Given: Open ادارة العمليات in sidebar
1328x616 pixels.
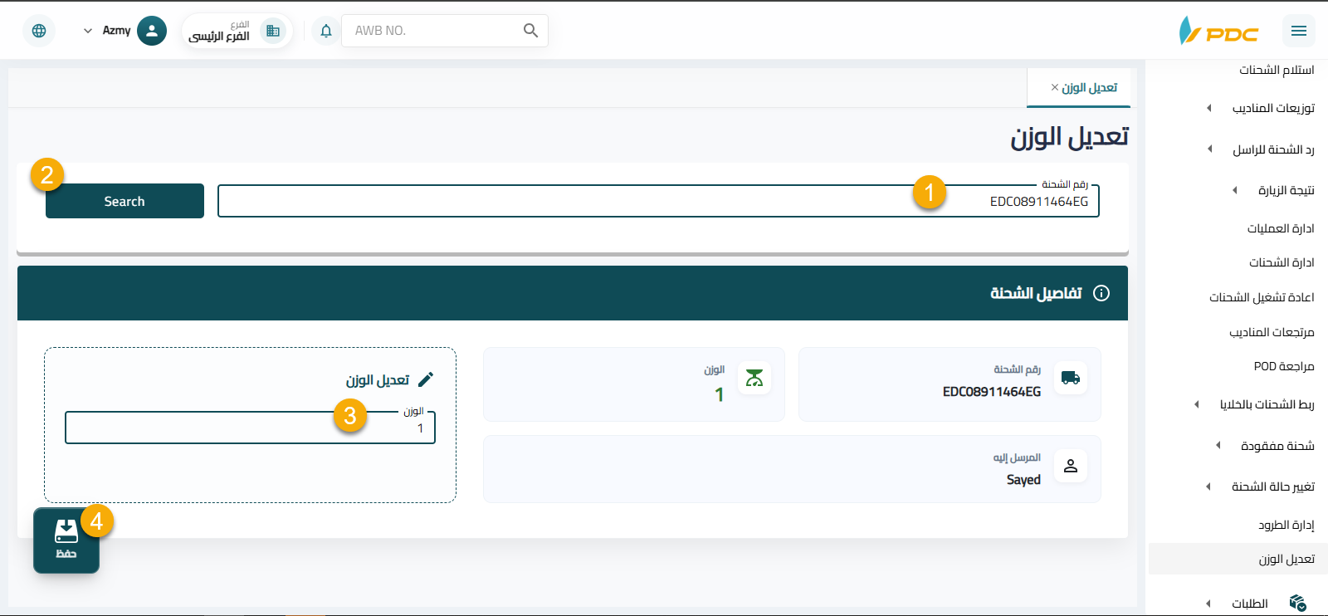Looking at the screenshot, I should click(x=1281, y=228).
